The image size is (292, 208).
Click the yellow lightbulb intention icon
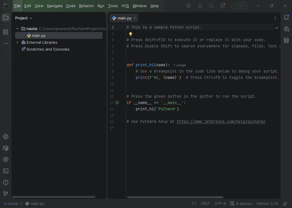point(131,34)
